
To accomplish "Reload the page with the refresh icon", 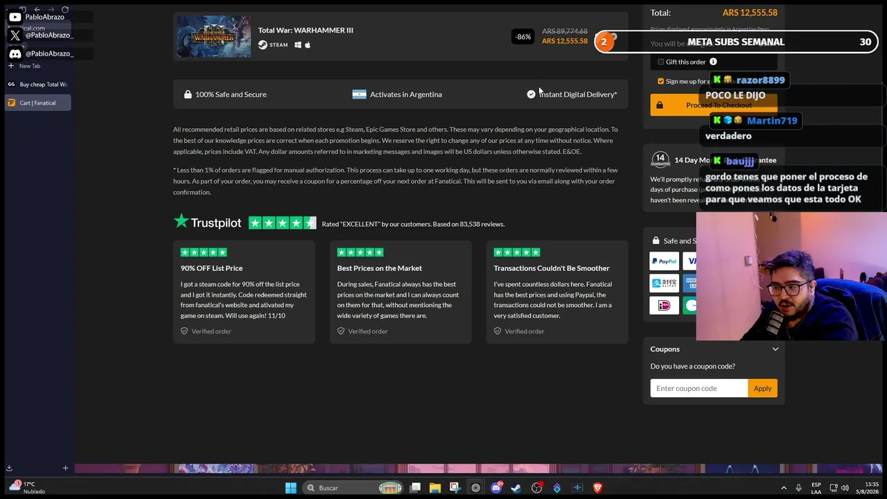I will coord(65,10).
